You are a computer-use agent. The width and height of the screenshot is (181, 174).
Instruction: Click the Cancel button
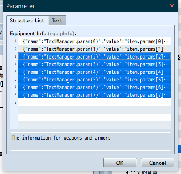158,163
